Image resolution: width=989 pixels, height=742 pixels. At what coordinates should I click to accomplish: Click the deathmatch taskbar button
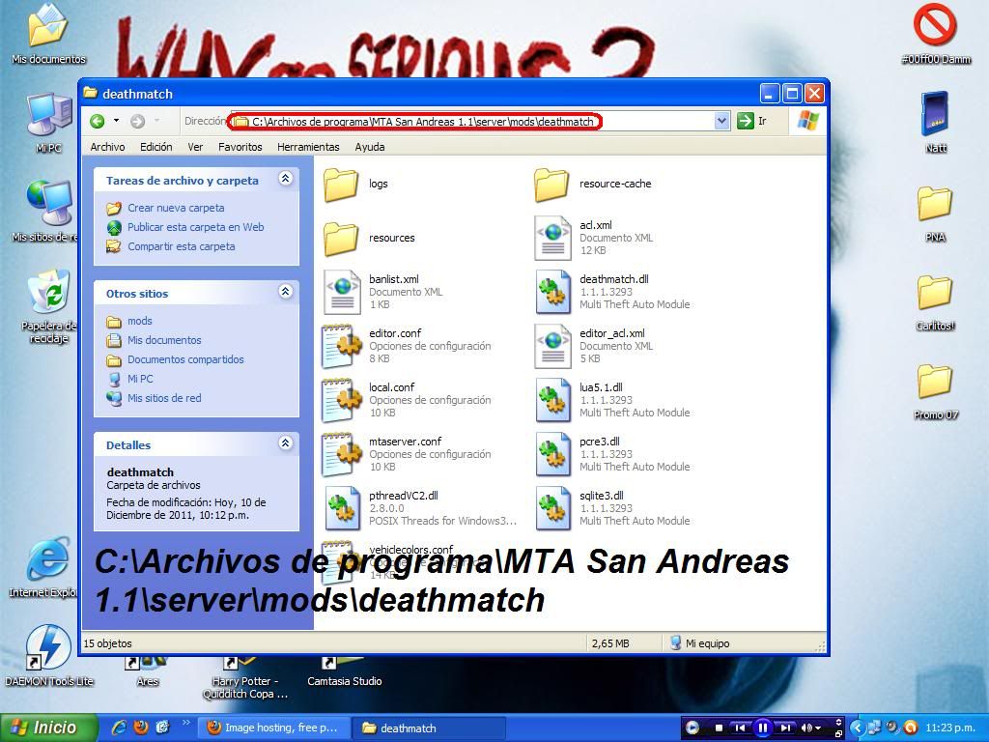coord(429,728)
